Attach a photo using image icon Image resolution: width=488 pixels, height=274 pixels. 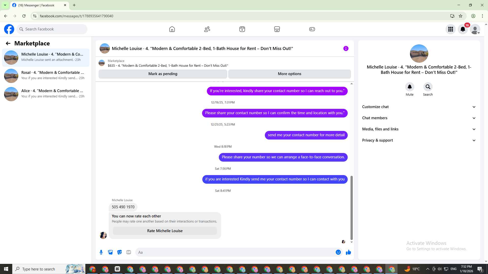click(x=110, y=252)
